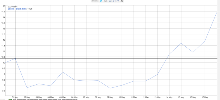Click the '12' y-axis label
This screenshot has width=220, height=100.
point(4,40)
